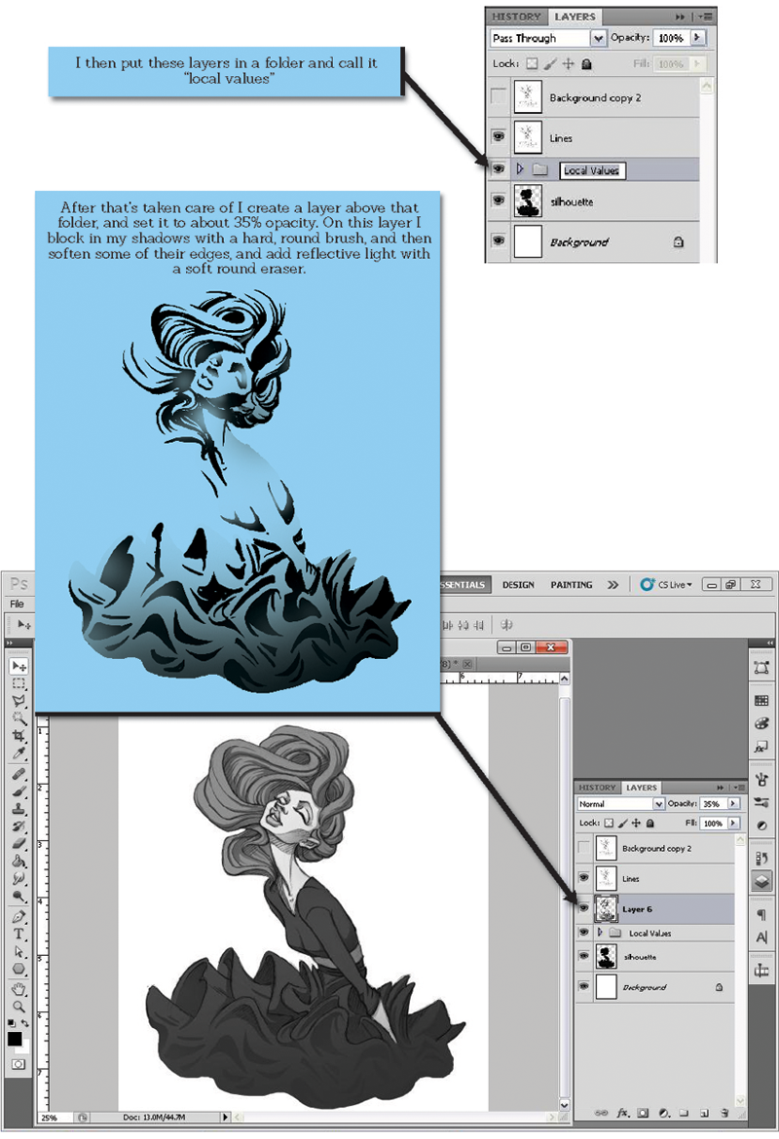This screenshot has height=1139, width=779.
Task: Select the Pen tool
Action: tap(19, 917)
